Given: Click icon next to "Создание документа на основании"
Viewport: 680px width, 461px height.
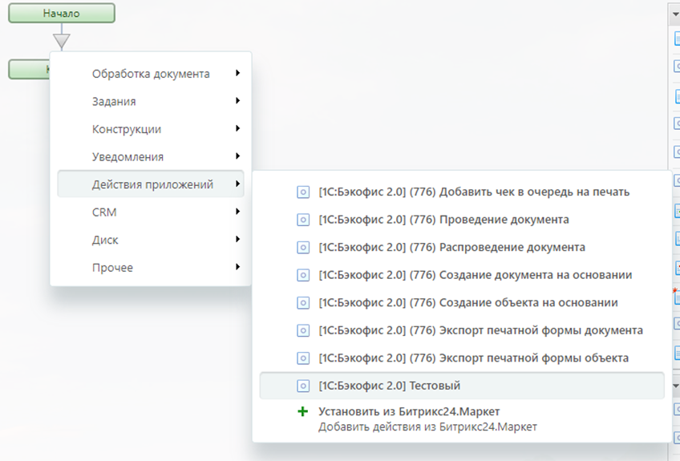Looking at the screenshot, I should tap(303, 276).
